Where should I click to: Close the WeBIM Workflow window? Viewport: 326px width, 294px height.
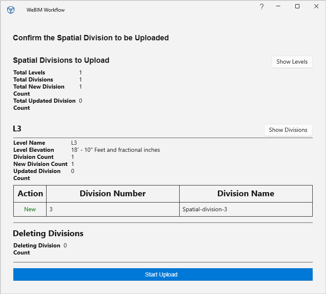pos(316,7)
